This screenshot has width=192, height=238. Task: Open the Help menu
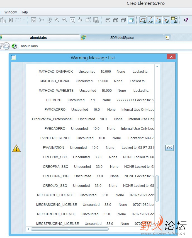coord(24,12)
